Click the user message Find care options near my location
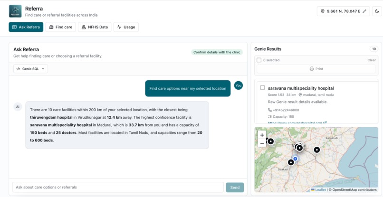The height and width of the screenshot is (197, 383). click(188, 88)
